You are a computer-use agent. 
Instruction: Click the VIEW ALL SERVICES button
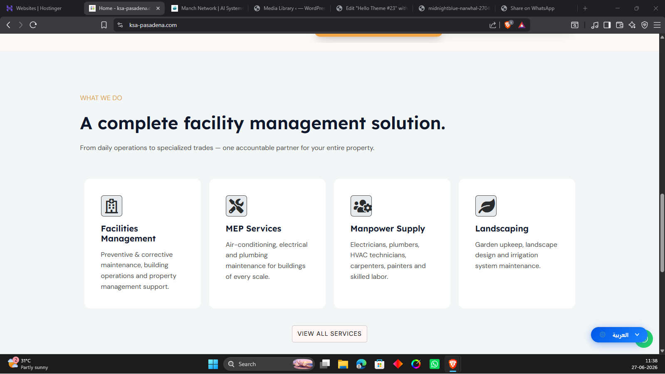click(329, 334)
